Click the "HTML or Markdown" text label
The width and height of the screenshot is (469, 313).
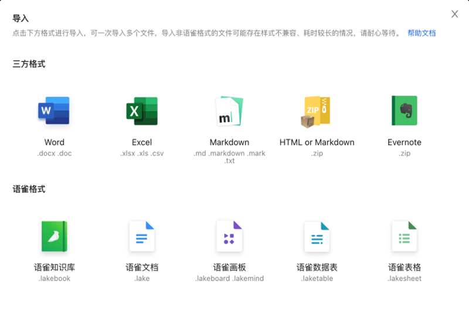tap(317, 142)
